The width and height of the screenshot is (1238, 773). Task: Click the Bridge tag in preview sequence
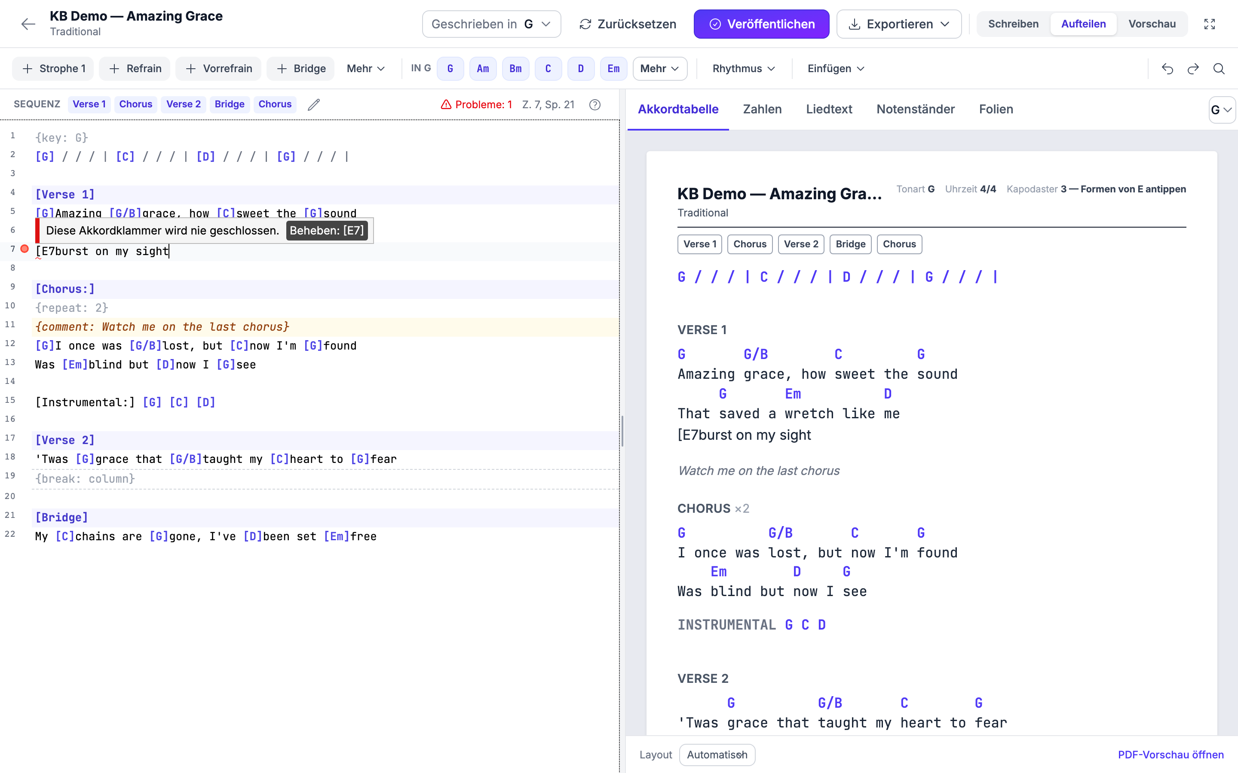point(850,244)
